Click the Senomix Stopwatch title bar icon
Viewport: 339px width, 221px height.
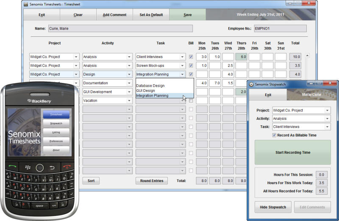pos(251,84)
